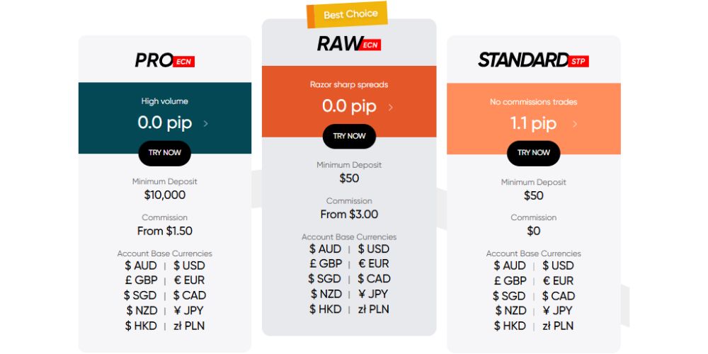Image resolution: width=708 pixels, height=354 pixels.
Task: Click the No commissions trades banner text
Action: (x=533, y=102)
